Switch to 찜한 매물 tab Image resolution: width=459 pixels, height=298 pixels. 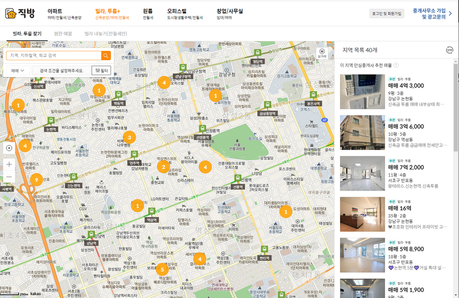pyautogui.click(x=63, y=33)
